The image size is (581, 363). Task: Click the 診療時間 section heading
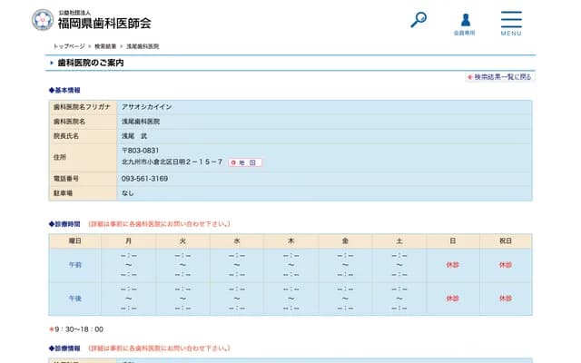(x=65, y=223)
